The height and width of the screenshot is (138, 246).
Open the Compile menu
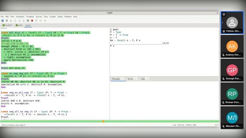click(53, 16)
